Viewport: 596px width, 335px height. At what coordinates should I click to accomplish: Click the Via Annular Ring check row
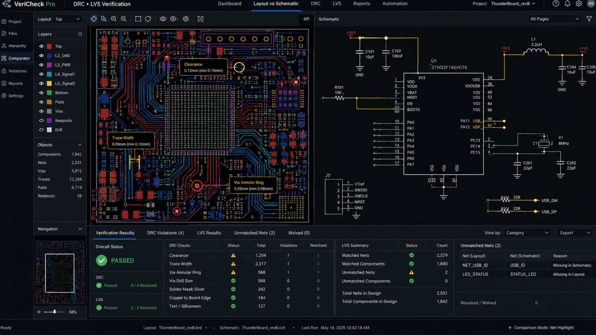(x=249, y=272)
